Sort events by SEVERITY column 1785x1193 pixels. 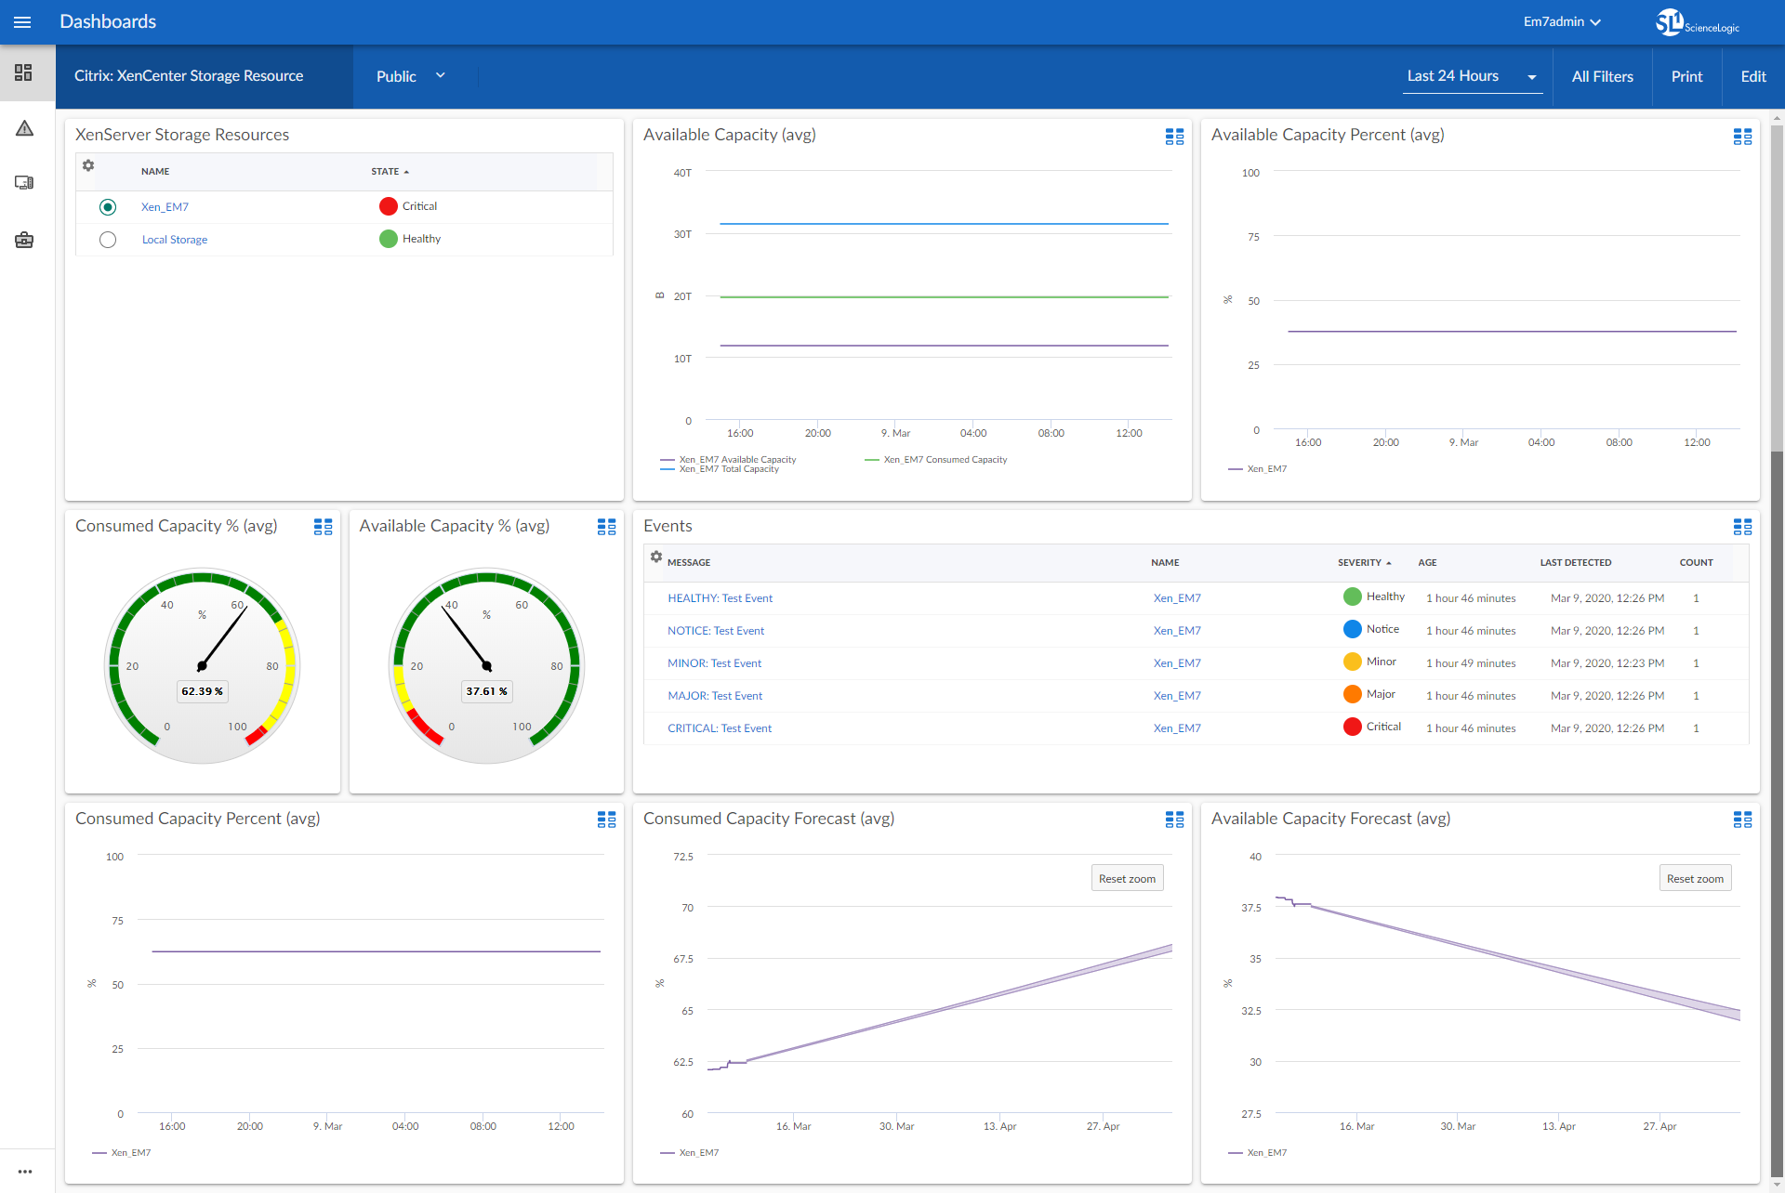(1364, 563)
